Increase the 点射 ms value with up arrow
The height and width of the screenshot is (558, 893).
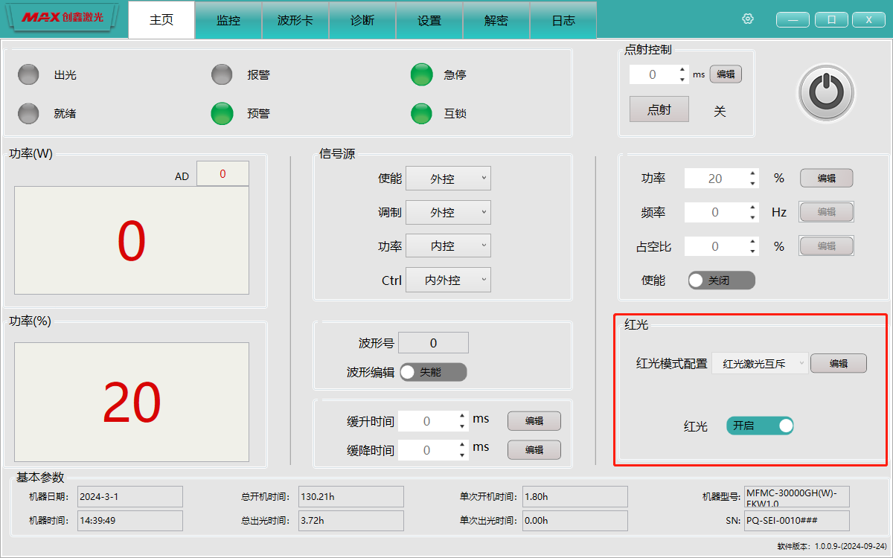click(x=682, y=70)
